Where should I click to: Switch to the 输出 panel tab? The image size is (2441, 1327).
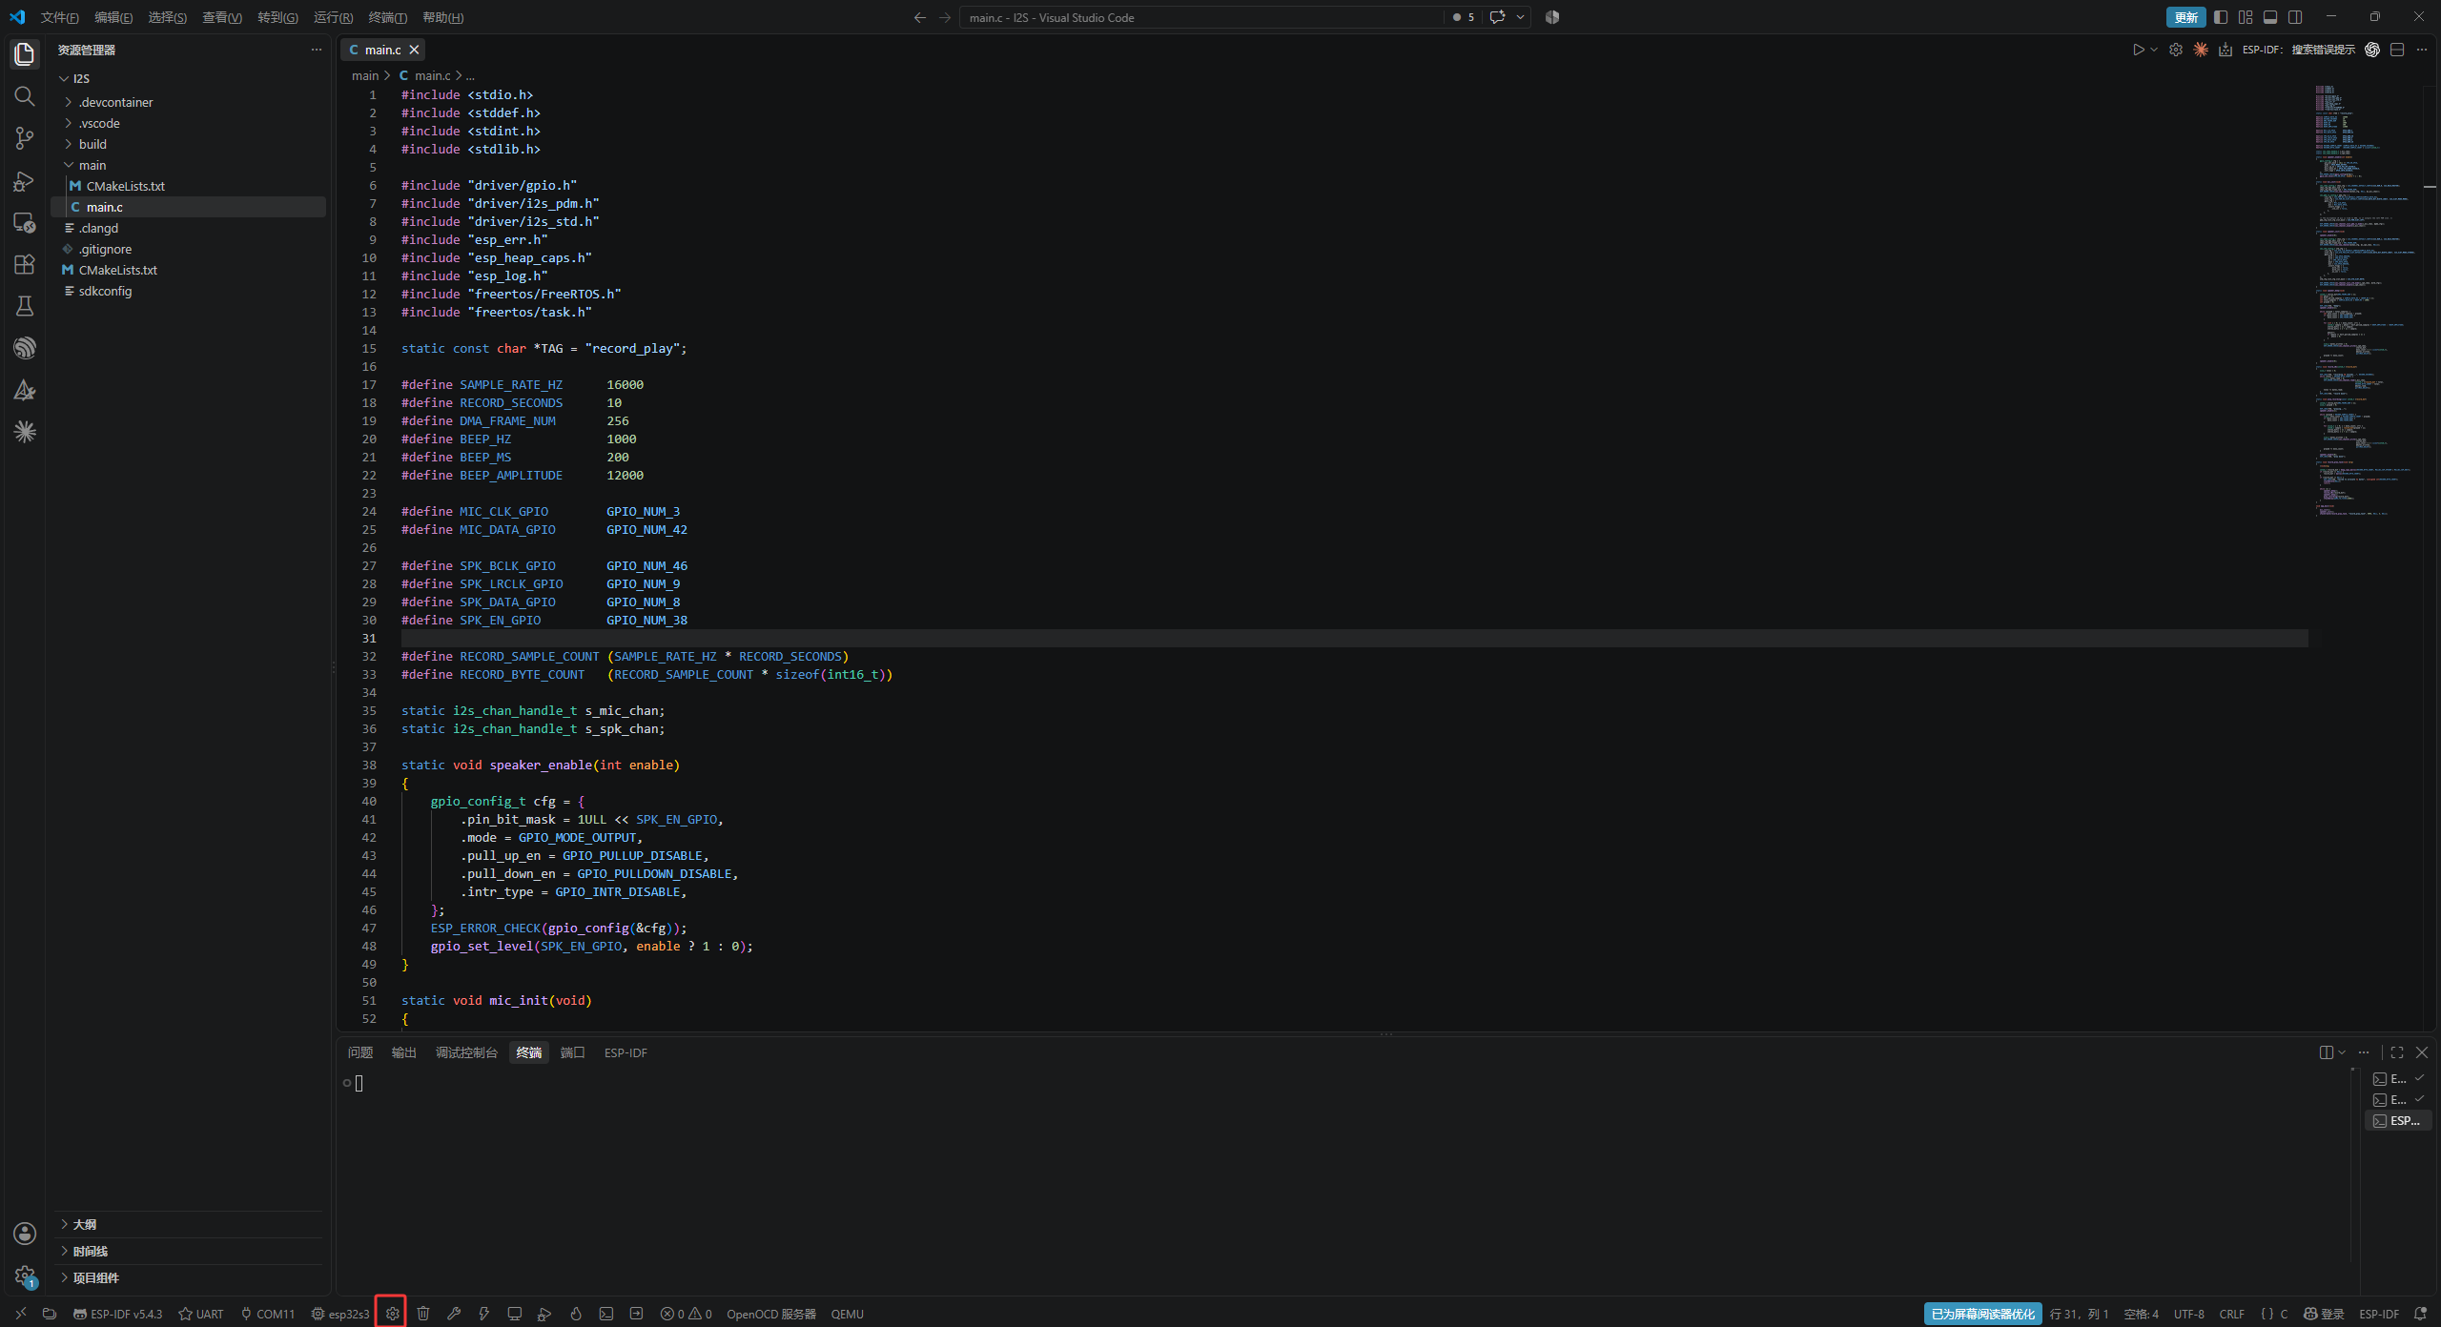[x=404, y=1052]
